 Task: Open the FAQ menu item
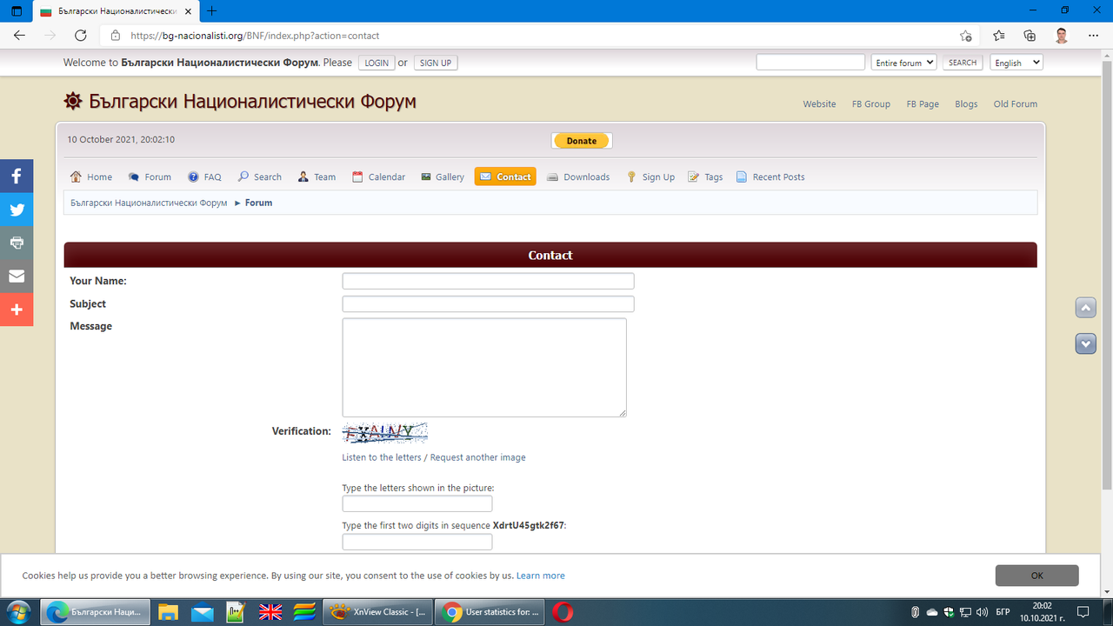click(204, 176)
